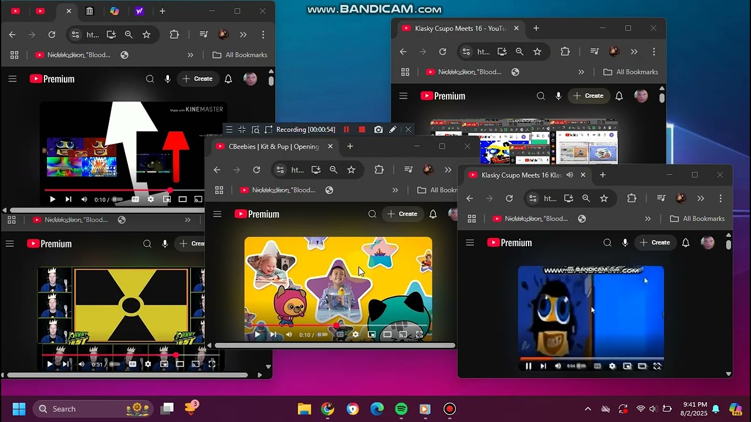This screenshot has width=751, height=422.
Task: Expand toolbar overflow chevron in front Klasky Csupo window
Action: (x=701, y=198)
